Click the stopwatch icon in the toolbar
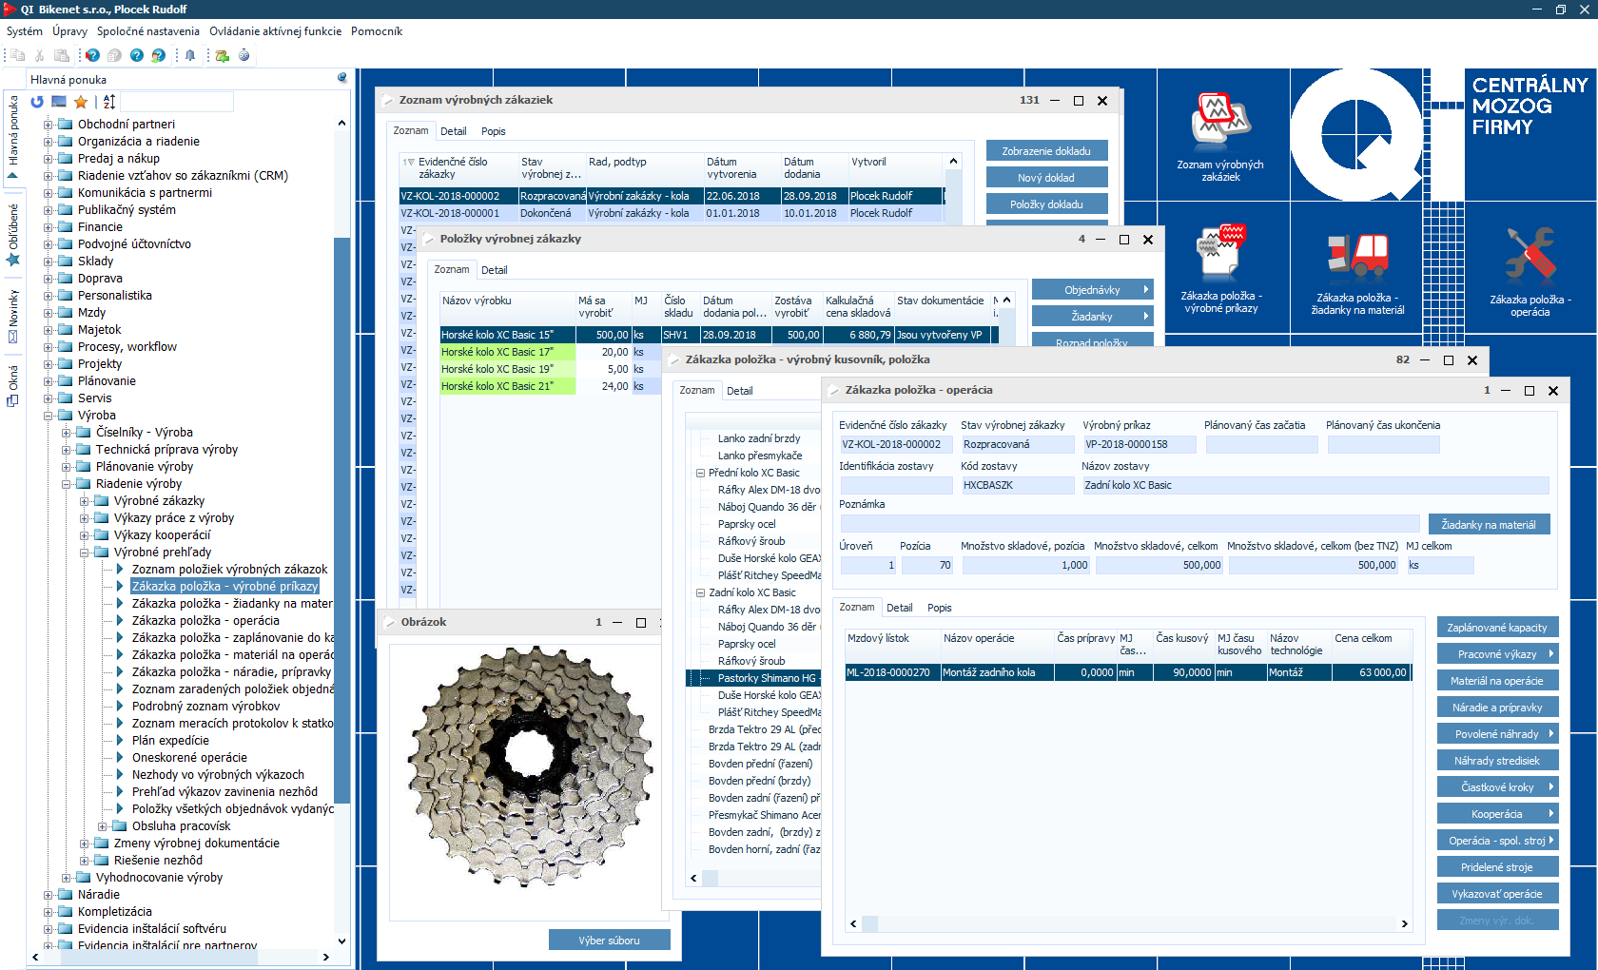 pos(244,55)
